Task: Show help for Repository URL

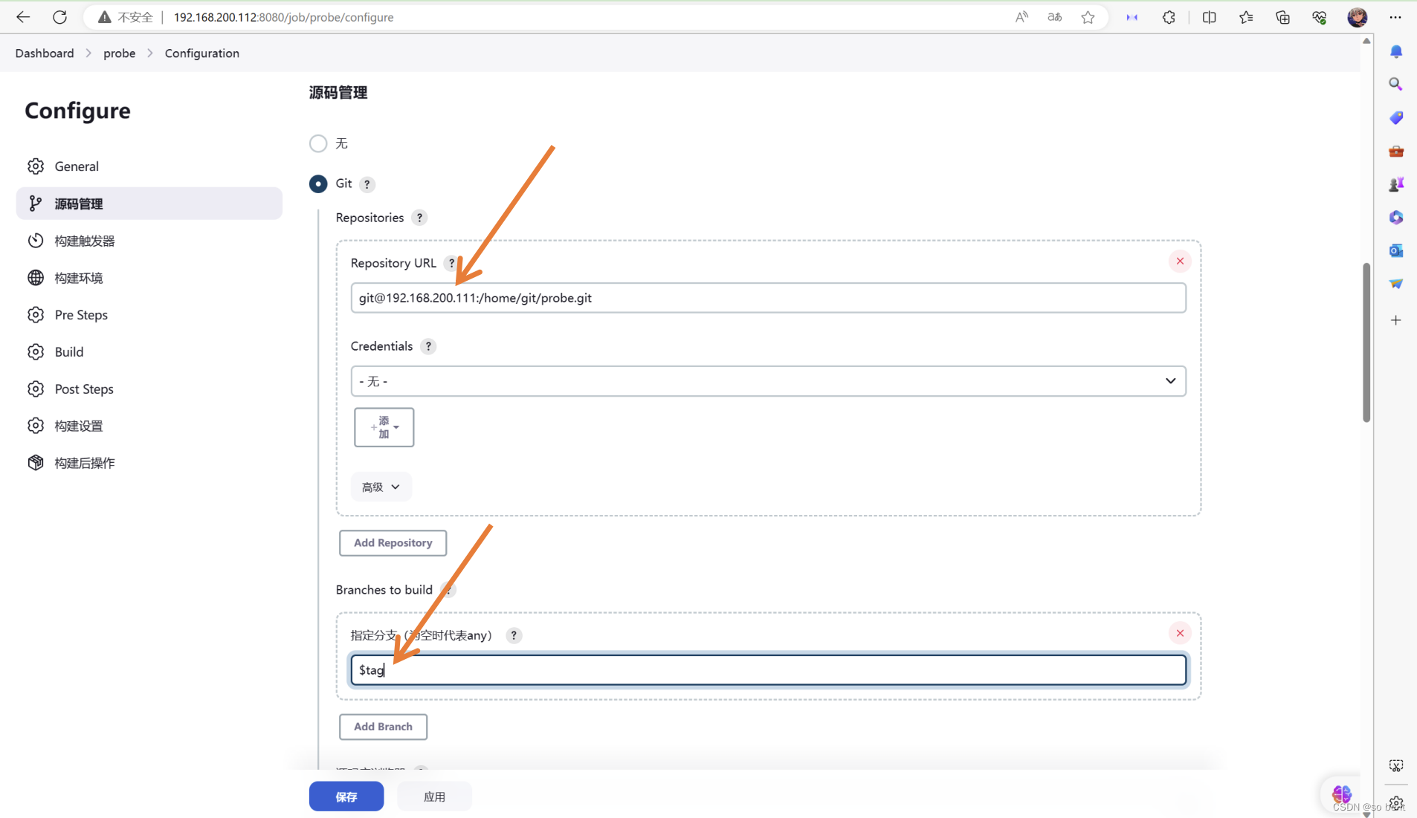Action: tap(451, 263)
